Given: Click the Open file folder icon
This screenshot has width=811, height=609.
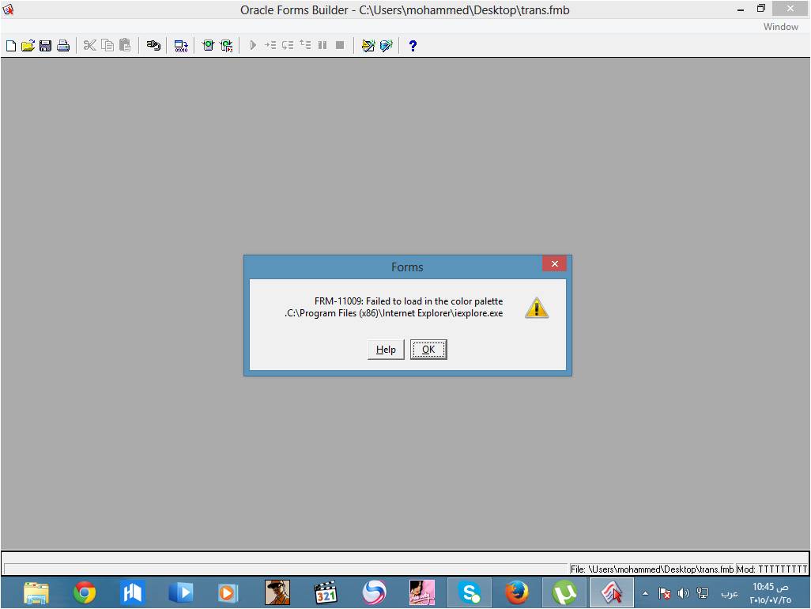Looking at the screenshot, I should [x=28, y=46].
